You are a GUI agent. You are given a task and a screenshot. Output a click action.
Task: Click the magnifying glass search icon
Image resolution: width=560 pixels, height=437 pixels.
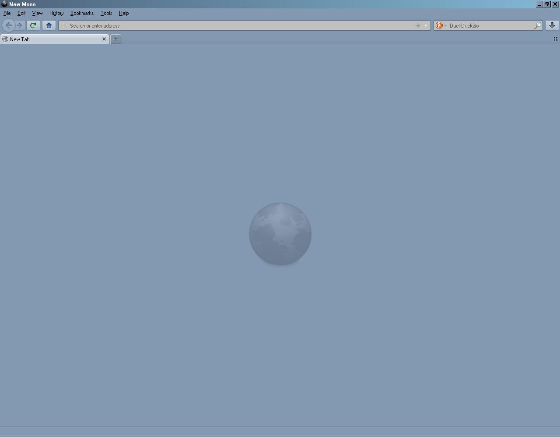tap(537, 25)
